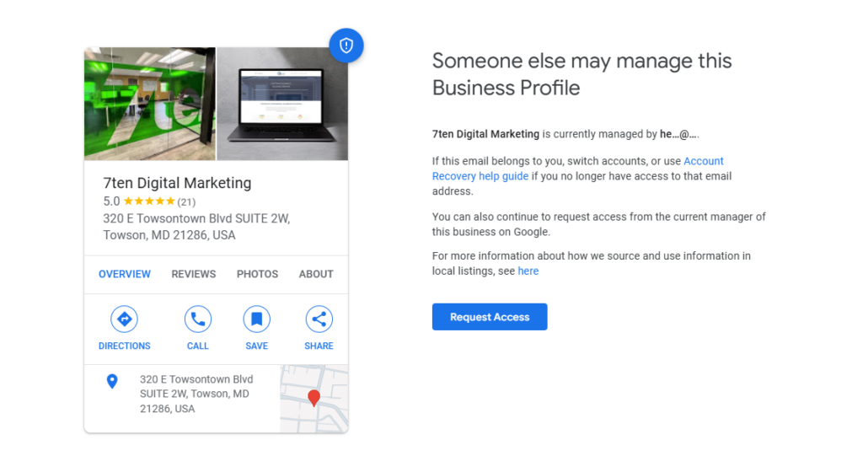Click the '320 E Towsontown Blvd SUITE 2W,' line under the rating

pos(196,218)
